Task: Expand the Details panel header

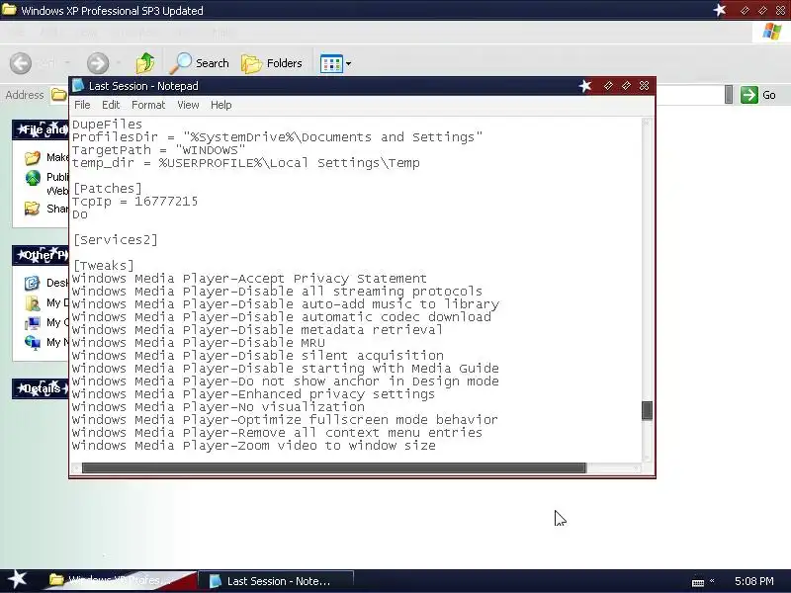Action: pyautogui.click(x=41, y=388)
